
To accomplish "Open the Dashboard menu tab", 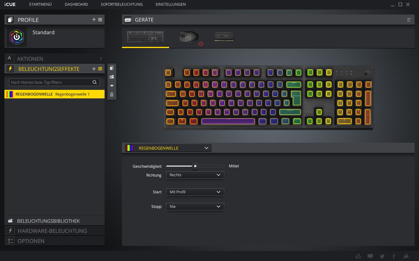I will pyautogui.click(x=76, y=4).
